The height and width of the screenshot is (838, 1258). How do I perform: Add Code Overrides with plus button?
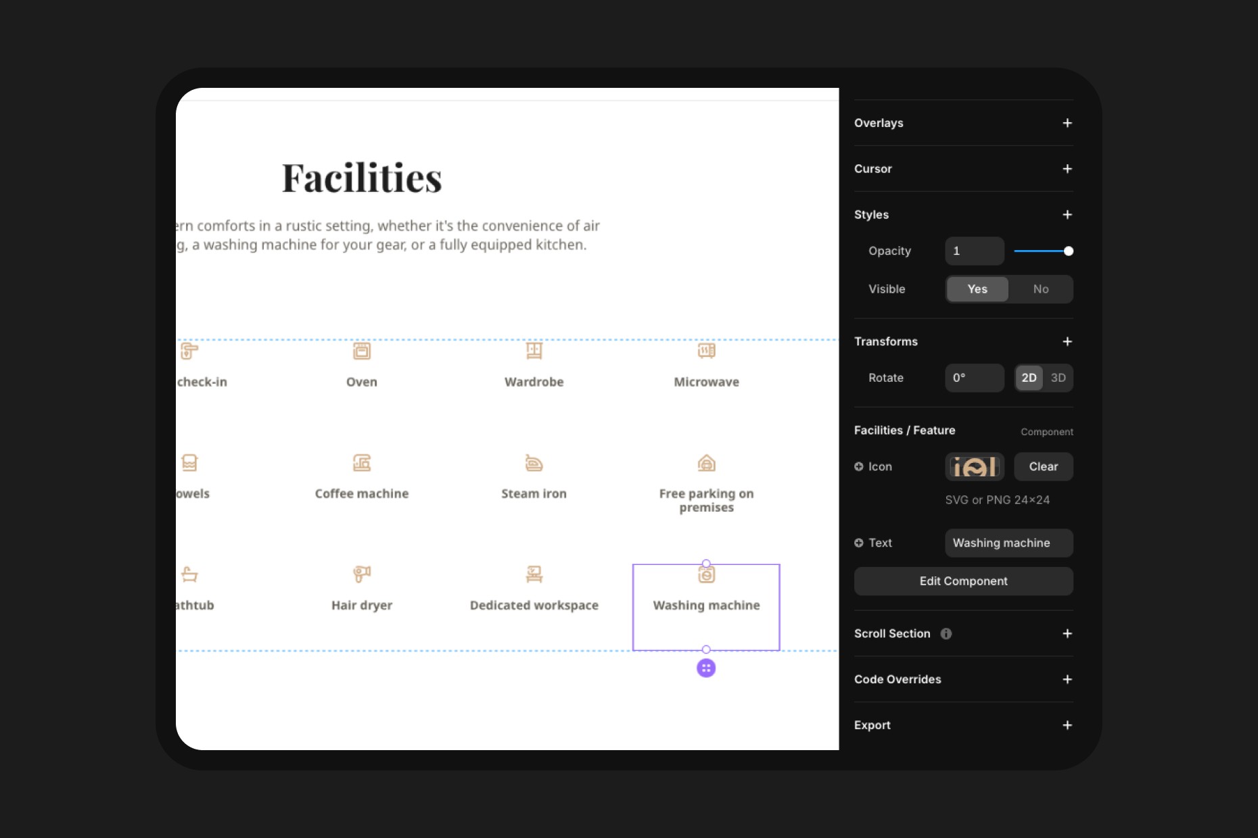pos(1067,680)
